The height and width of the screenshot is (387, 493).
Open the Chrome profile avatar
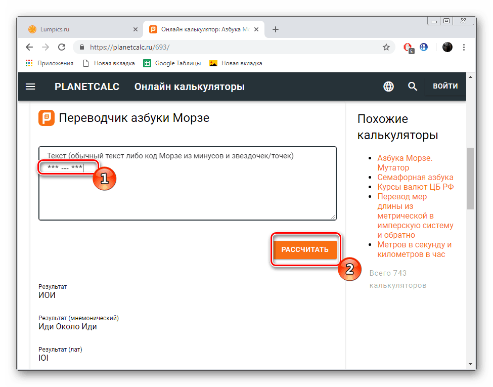[x=447, y=47]
